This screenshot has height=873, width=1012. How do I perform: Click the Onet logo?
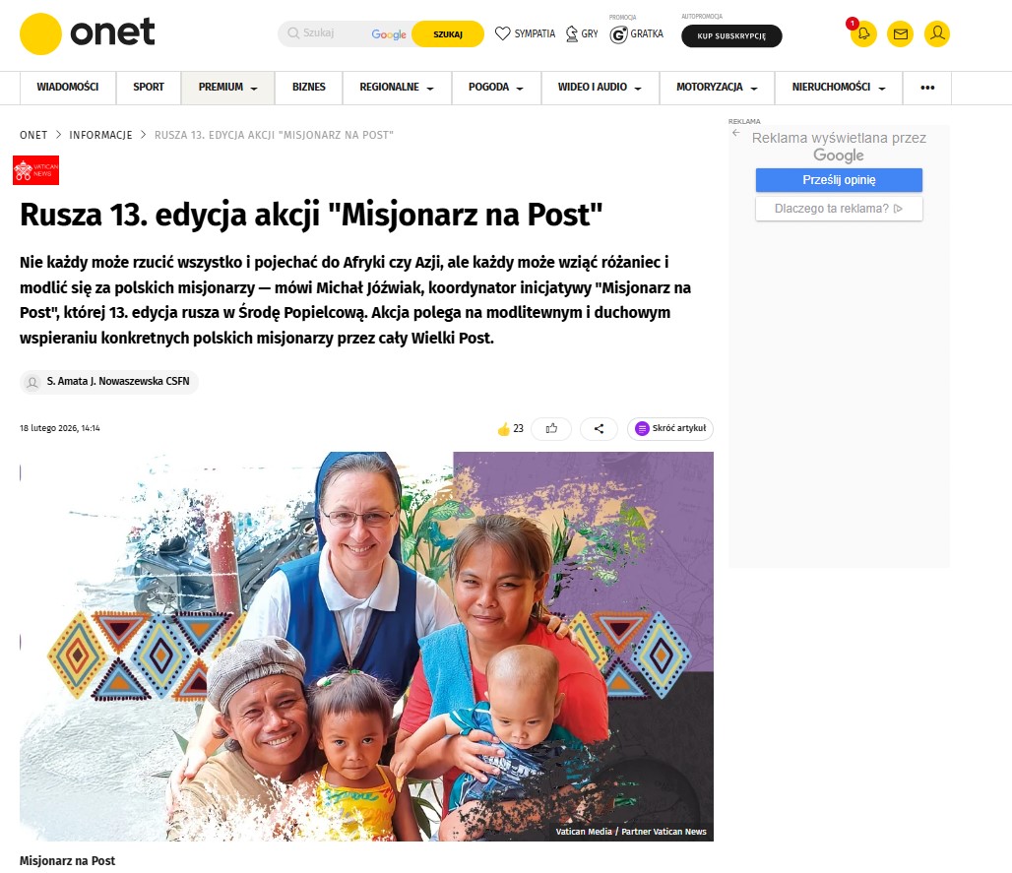point(88,33)
